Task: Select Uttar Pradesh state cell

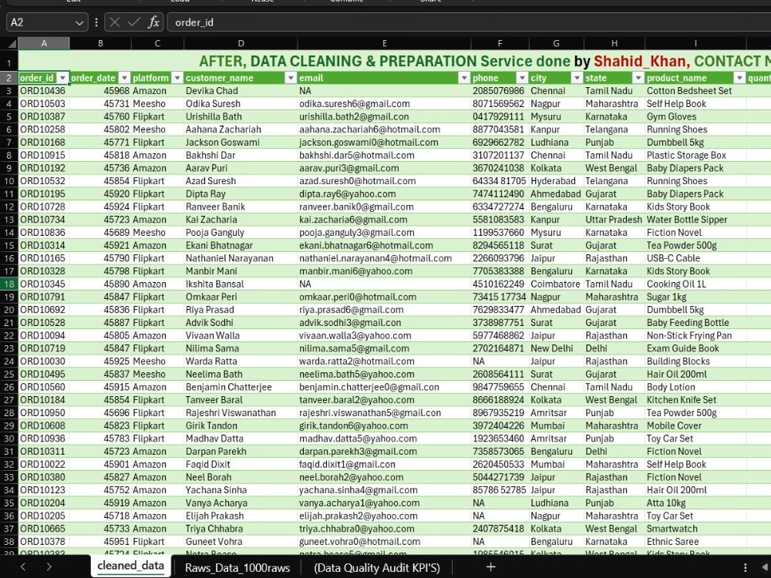Action: 614,219
